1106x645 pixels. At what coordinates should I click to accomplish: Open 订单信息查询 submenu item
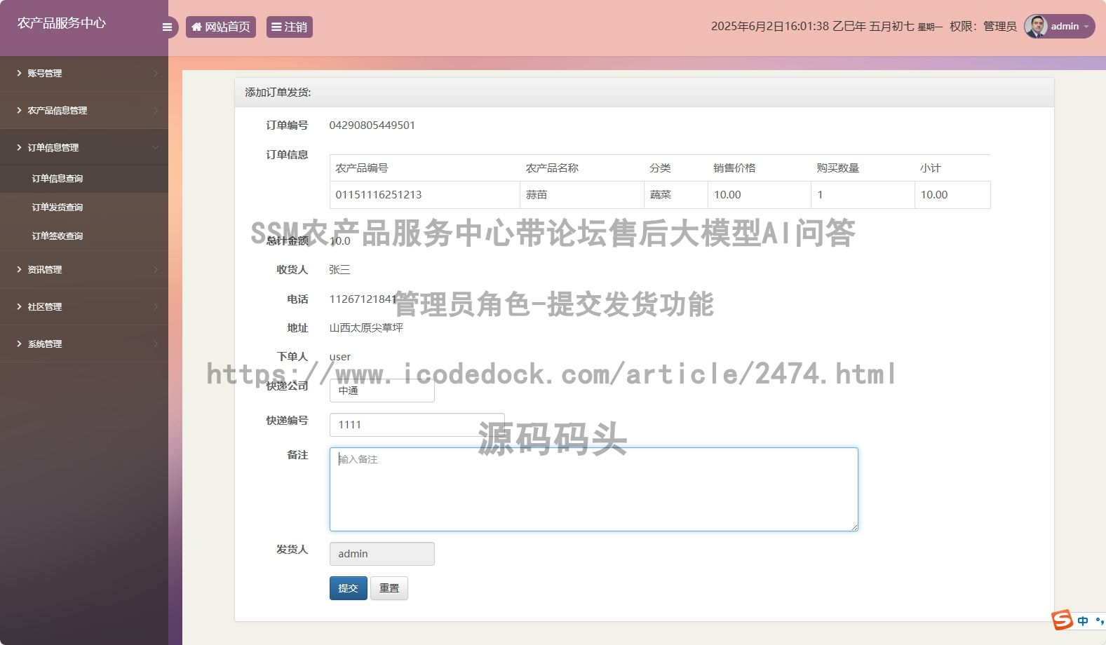click(x=84, y=179)
